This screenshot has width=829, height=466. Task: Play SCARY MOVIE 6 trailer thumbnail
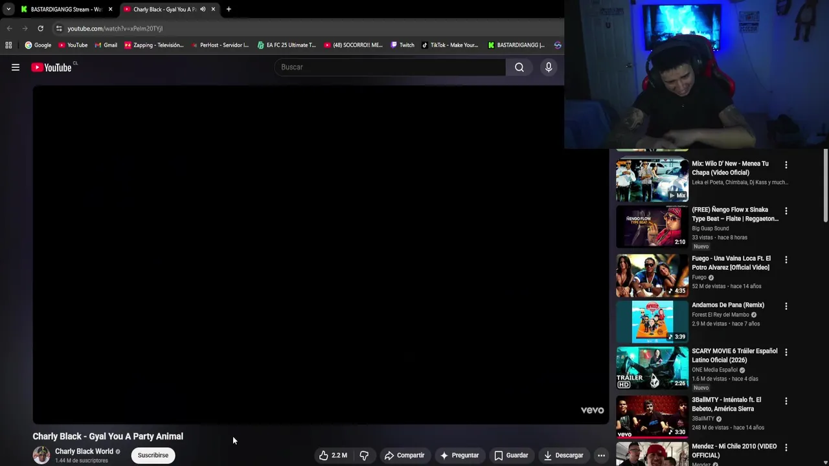pos(652,368)
